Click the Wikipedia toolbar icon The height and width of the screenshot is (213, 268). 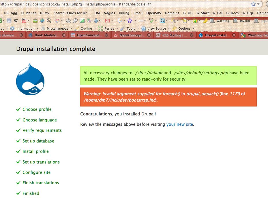[16, 20]
